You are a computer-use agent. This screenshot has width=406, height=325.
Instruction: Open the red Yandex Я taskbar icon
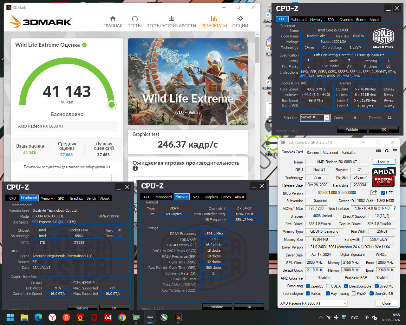pyautogui.click(x=66, y=317)
